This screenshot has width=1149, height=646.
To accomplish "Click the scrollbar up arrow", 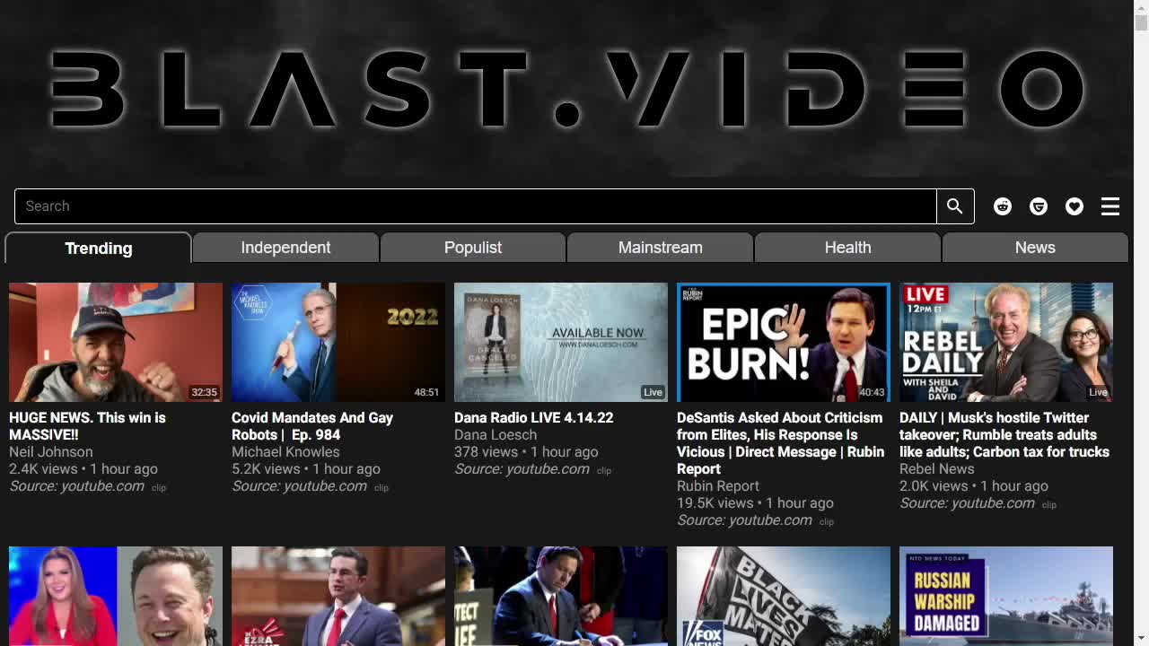I will pos(1141,7).
